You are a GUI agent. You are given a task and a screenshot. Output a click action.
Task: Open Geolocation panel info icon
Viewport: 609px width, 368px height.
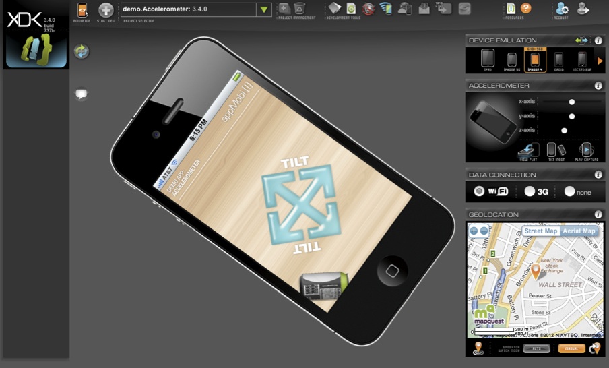click(x=598, y=214)
